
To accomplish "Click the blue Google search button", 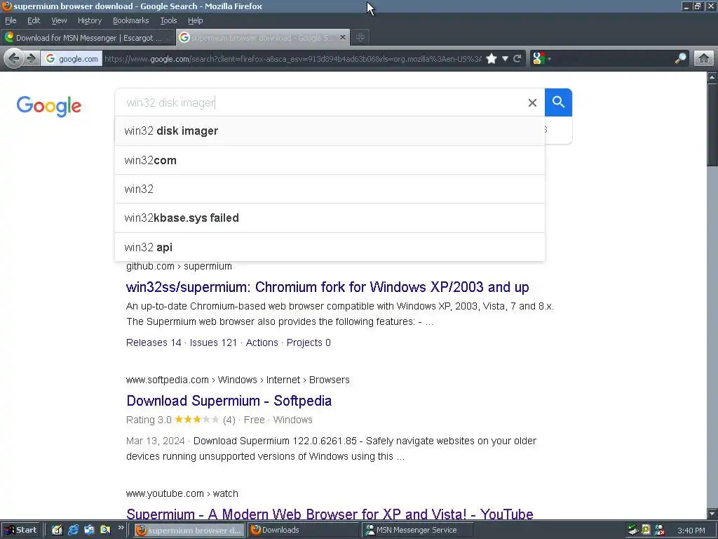I will click(558, 102).
